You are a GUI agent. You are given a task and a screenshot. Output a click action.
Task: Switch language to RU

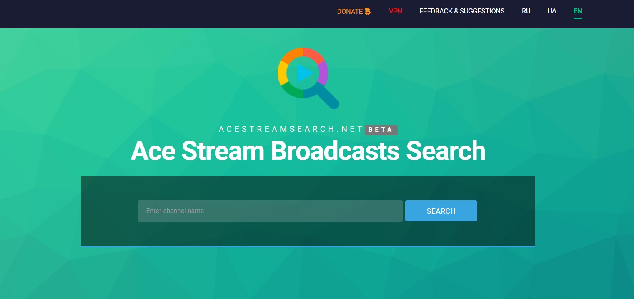pos(526,11)
